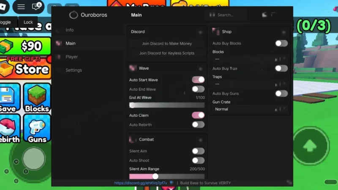
Task: Click the icon beside the Shop header
Action: pyautogui.click(x=215, y=31)
